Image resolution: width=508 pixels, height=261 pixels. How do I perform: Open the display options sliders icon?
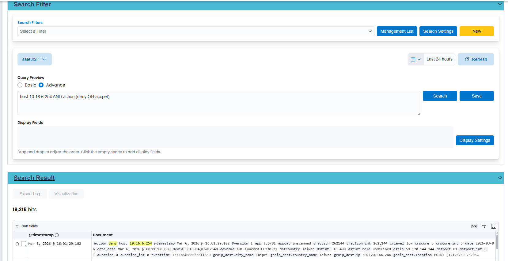484,226
